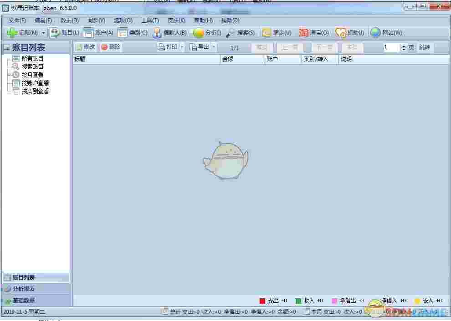Switch to the 分析报表 panel tab
Image resolution: width=451 pixels, height=321 pixels.
click(x=36, y=289)
